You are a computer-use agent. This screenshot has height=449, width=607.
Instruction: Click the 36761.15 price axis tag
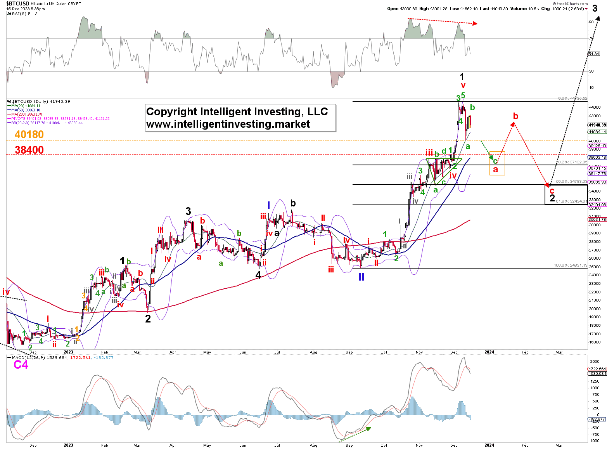[x=597, y=168]
